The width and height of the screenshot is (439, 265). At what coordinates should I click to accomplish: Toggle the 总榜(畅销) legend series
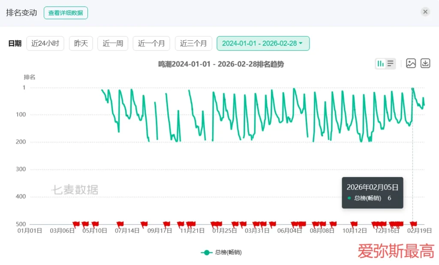click(221, 253)
